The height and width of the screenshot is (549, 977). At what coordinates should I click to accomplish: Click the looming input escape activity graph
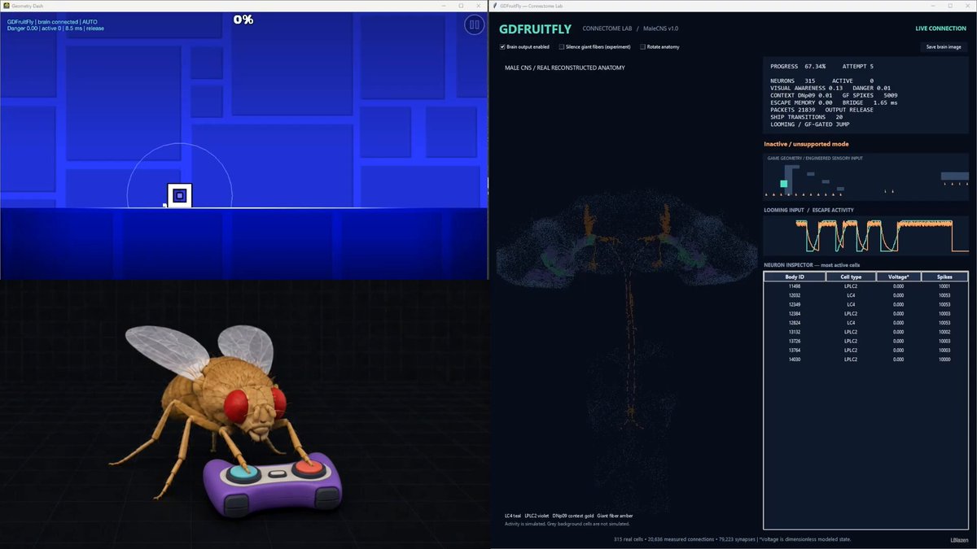[x=866, y=236]
